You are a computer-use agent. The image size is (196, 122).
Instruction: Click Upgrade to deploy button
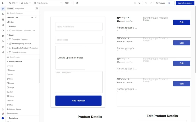pyautogui.click(x=185, y=3)
